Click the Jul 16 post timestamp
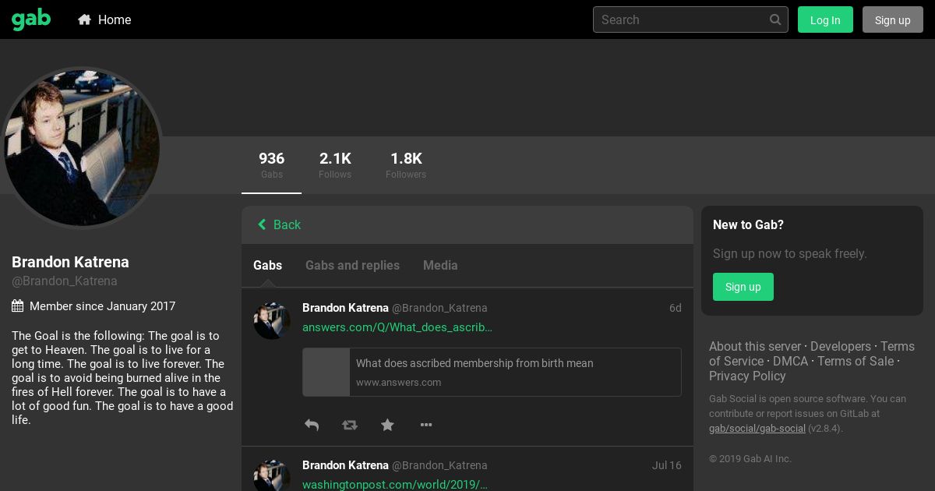935x491 pixels. (x=667, y=465)
